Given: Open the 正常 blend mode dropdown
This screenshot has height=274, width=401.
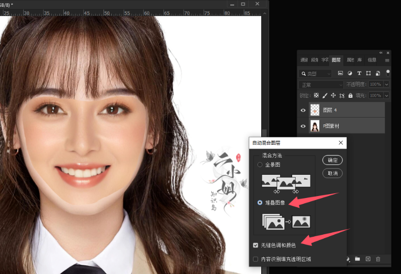Looking at the screenshot, I should tap(321, 85).
